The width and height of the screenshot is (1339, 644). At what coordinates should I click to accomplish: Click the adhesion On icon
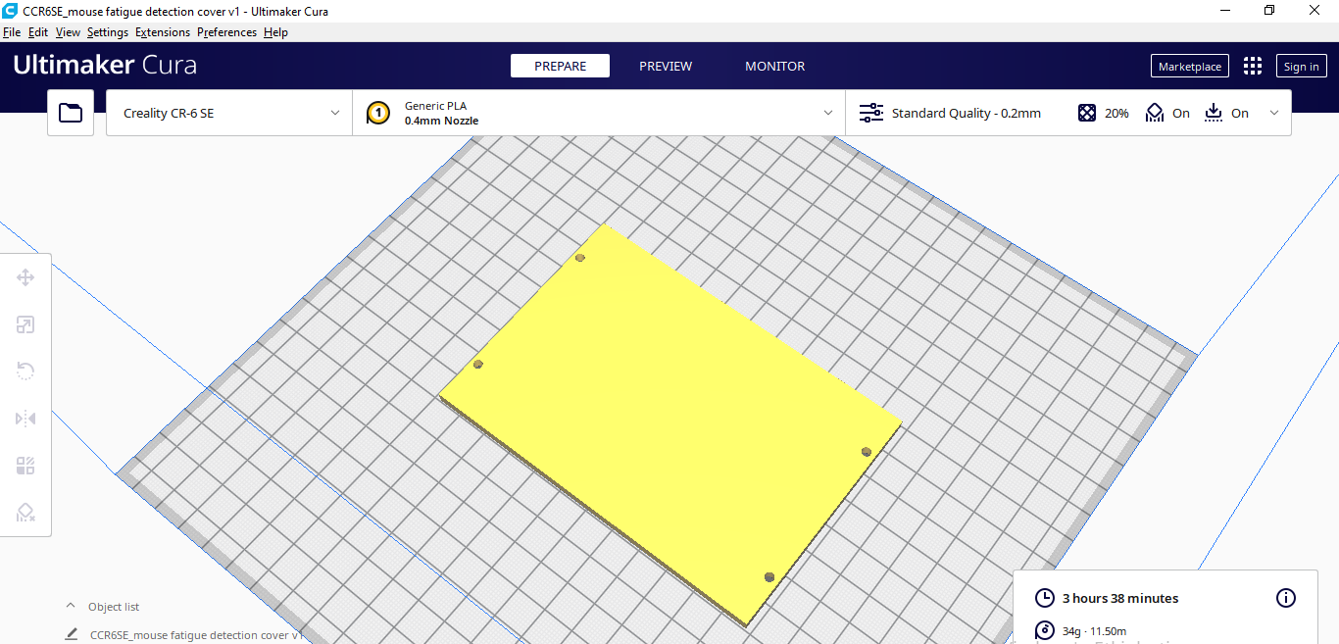(x=1214, y=113)
